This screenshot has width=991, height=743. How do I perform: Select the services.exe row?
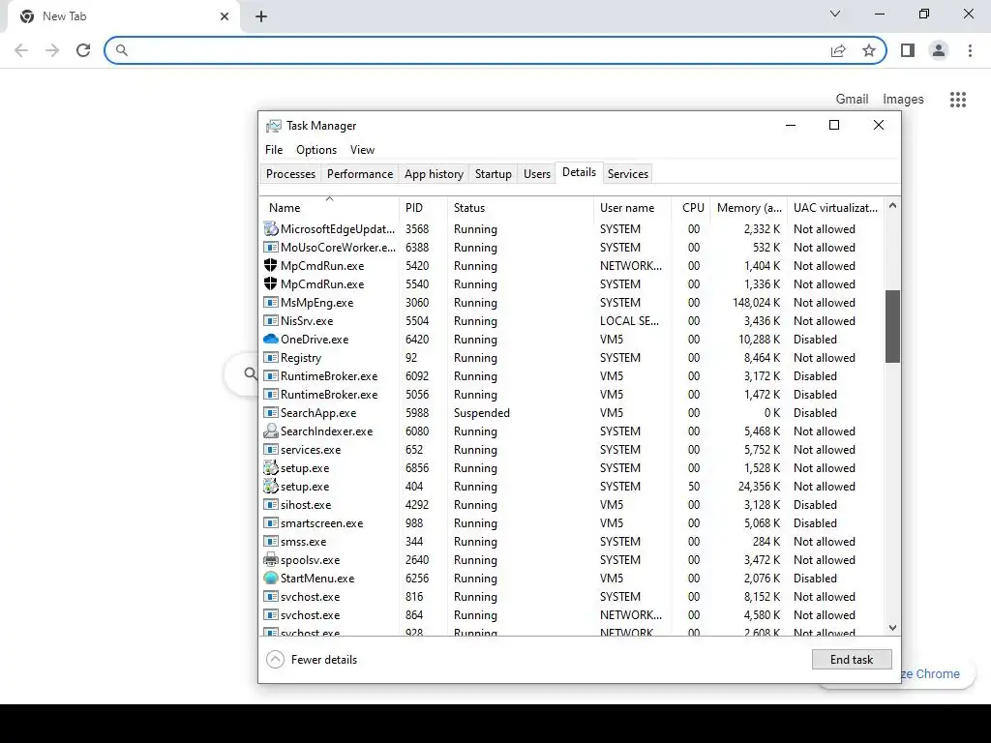[572, 449]
